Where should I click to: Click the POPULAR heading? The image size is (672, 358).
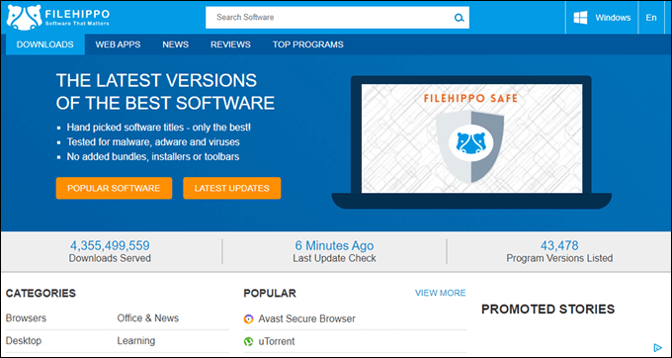[x=270, y=294]
